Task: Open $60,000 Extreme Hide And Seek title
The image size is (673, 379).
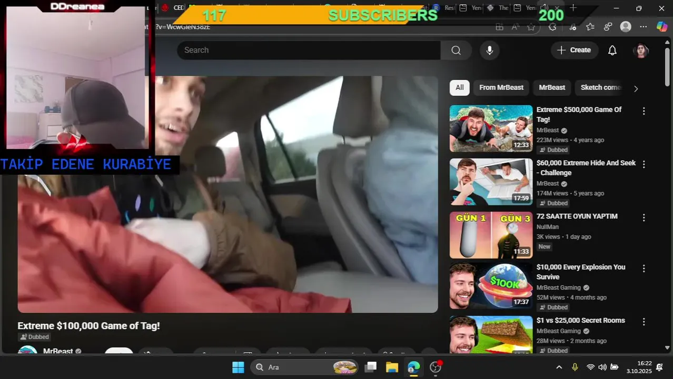Action: [x=586, y=167]
